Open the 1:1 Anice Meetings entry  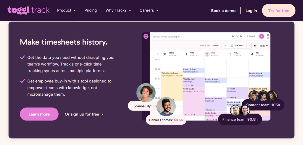coord(238,93)
